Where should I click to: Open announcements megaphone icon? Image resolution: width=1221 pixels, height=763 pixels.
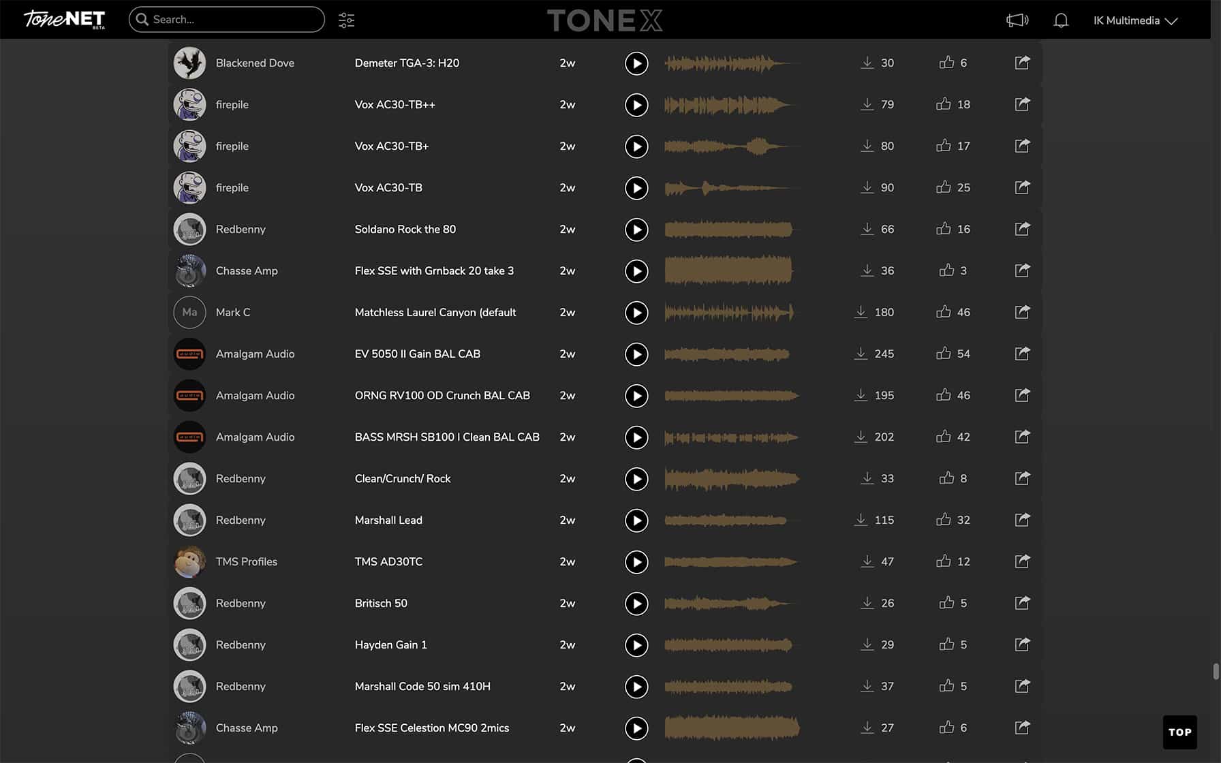click(1017, 20)
